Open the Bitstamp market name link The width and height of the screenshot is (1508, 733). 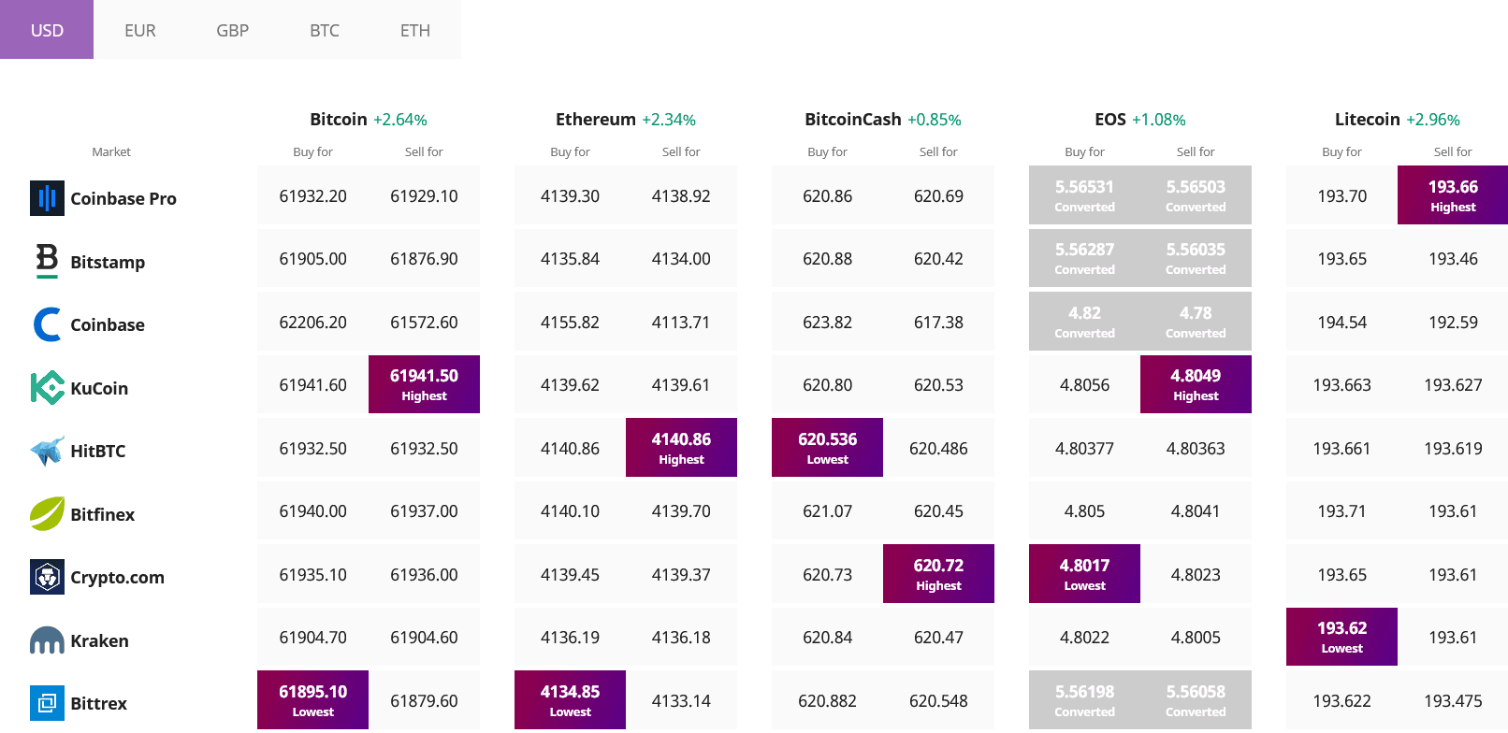[x=108, y=262]
